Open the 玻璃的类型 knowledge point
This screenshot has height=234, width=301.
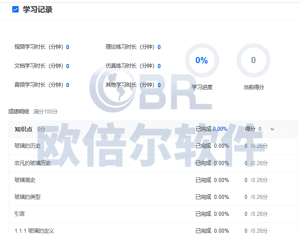pos(27,197)
